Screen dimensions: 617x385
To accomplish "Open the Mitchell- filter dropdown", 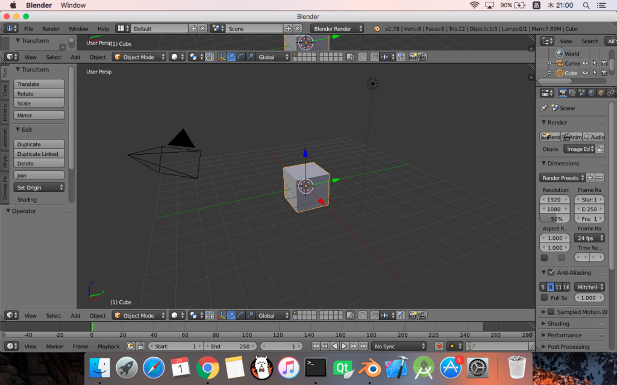I will 589,287.
